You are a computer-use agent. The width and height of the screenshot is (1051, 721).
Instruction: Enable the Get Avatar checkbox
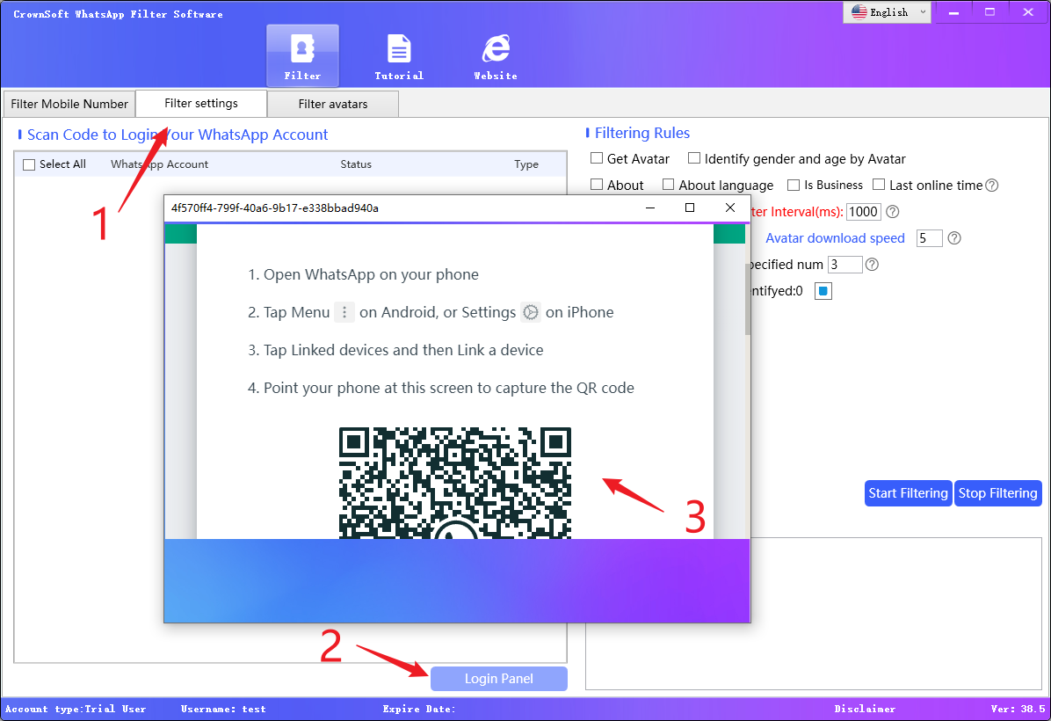point(597,158)
